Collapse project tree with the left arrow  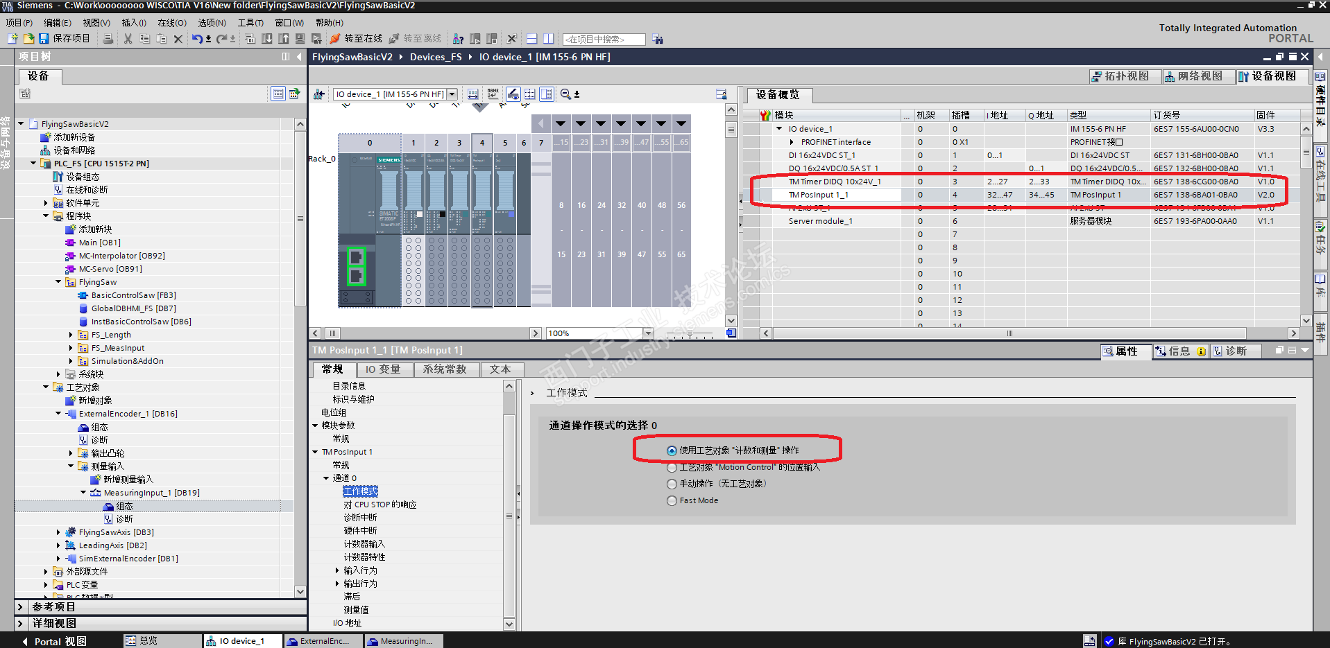[299, 57]
